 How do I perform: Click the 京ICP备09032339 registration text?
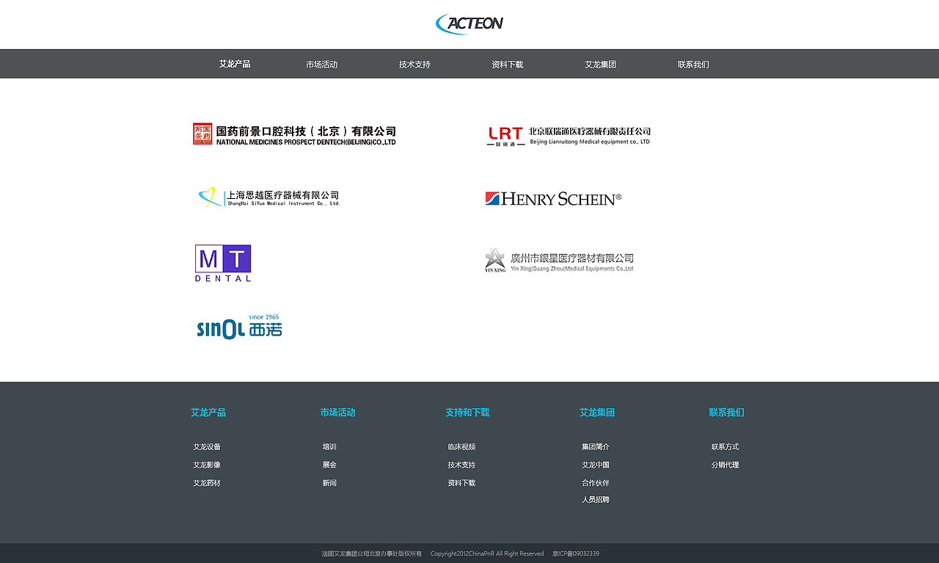[576, 553]
